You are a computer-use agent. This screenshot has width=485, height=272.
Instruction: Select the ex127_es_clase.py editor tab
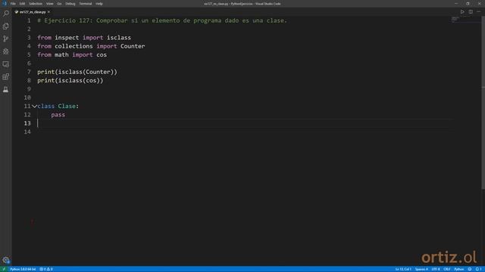click(x=33, y=12)
